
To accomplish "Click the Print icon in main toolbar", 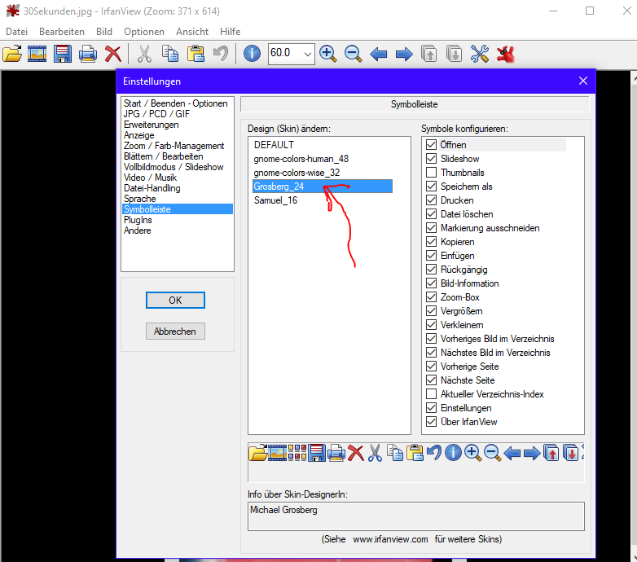I will (x=88, y=54).
